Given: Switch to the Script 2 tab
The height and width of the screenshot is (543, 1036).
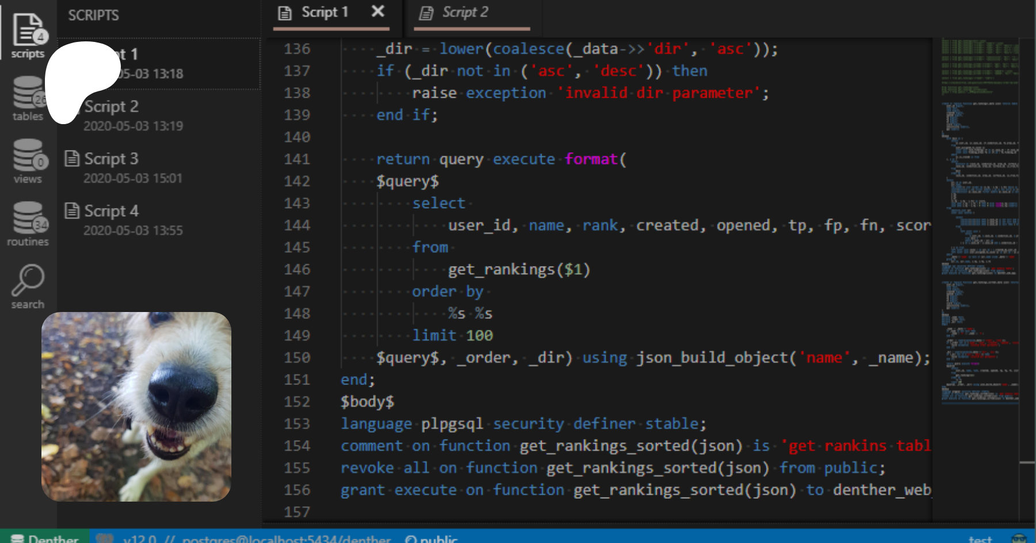Looking at the screenshot, I should 465,13.
